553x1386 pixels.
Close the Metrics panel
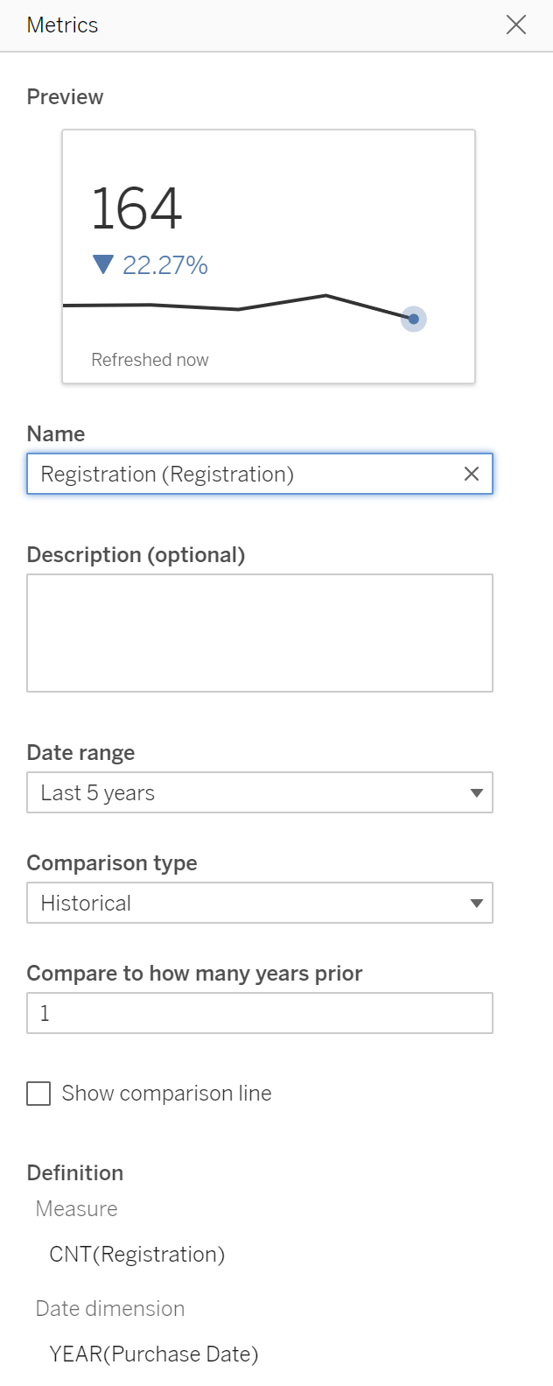pos(516,25)
